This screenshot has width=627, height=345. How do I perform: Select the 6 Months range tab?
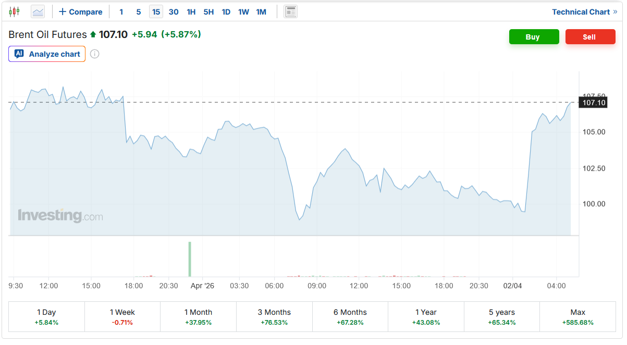[x=350, y=317]
